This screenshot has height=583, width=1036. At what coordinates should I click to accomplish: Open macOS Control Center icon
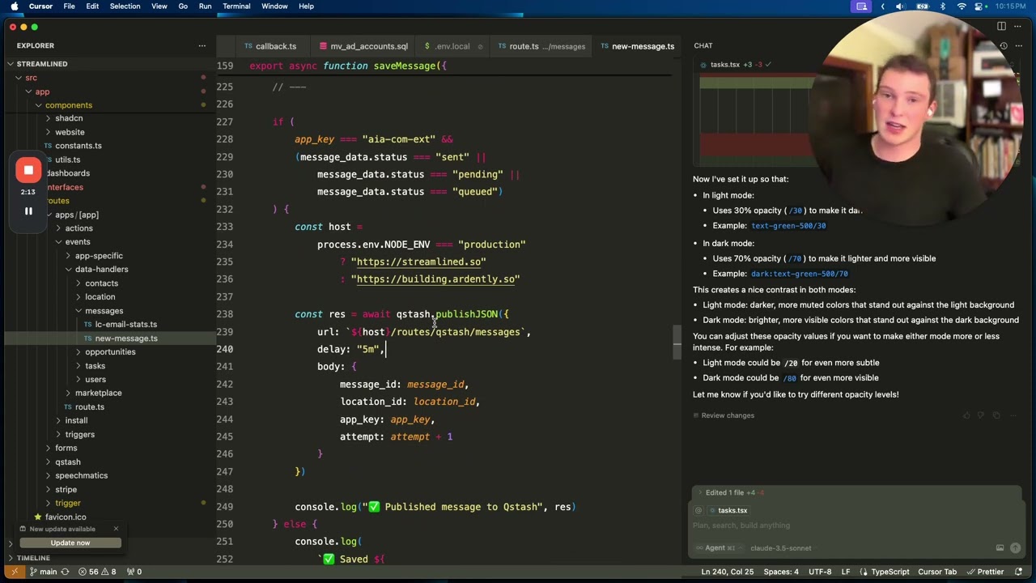pos(980,6)
